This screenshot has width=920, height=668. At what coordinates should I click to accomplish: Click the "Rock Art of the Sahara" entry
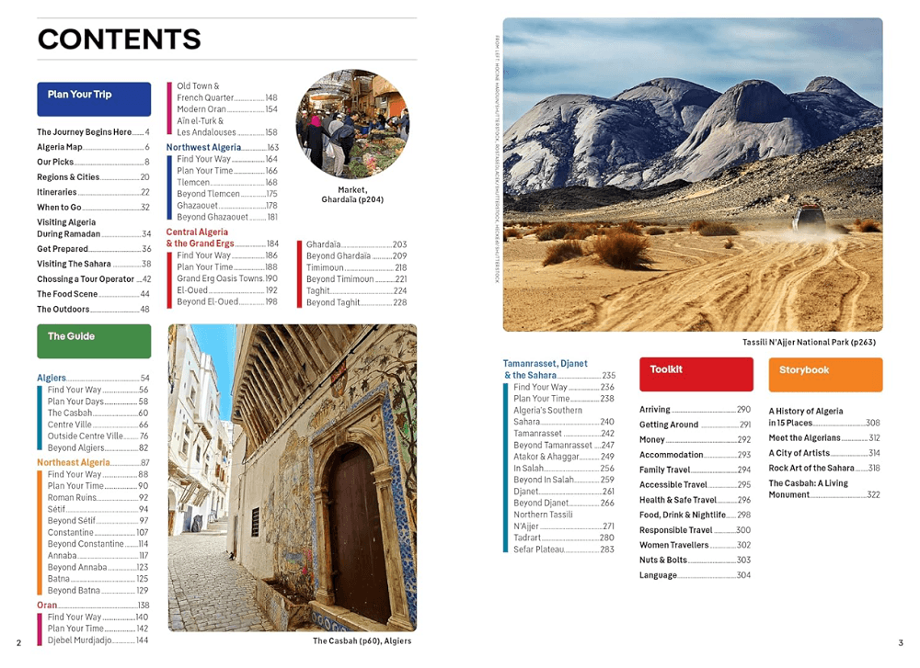pos(811,468)
